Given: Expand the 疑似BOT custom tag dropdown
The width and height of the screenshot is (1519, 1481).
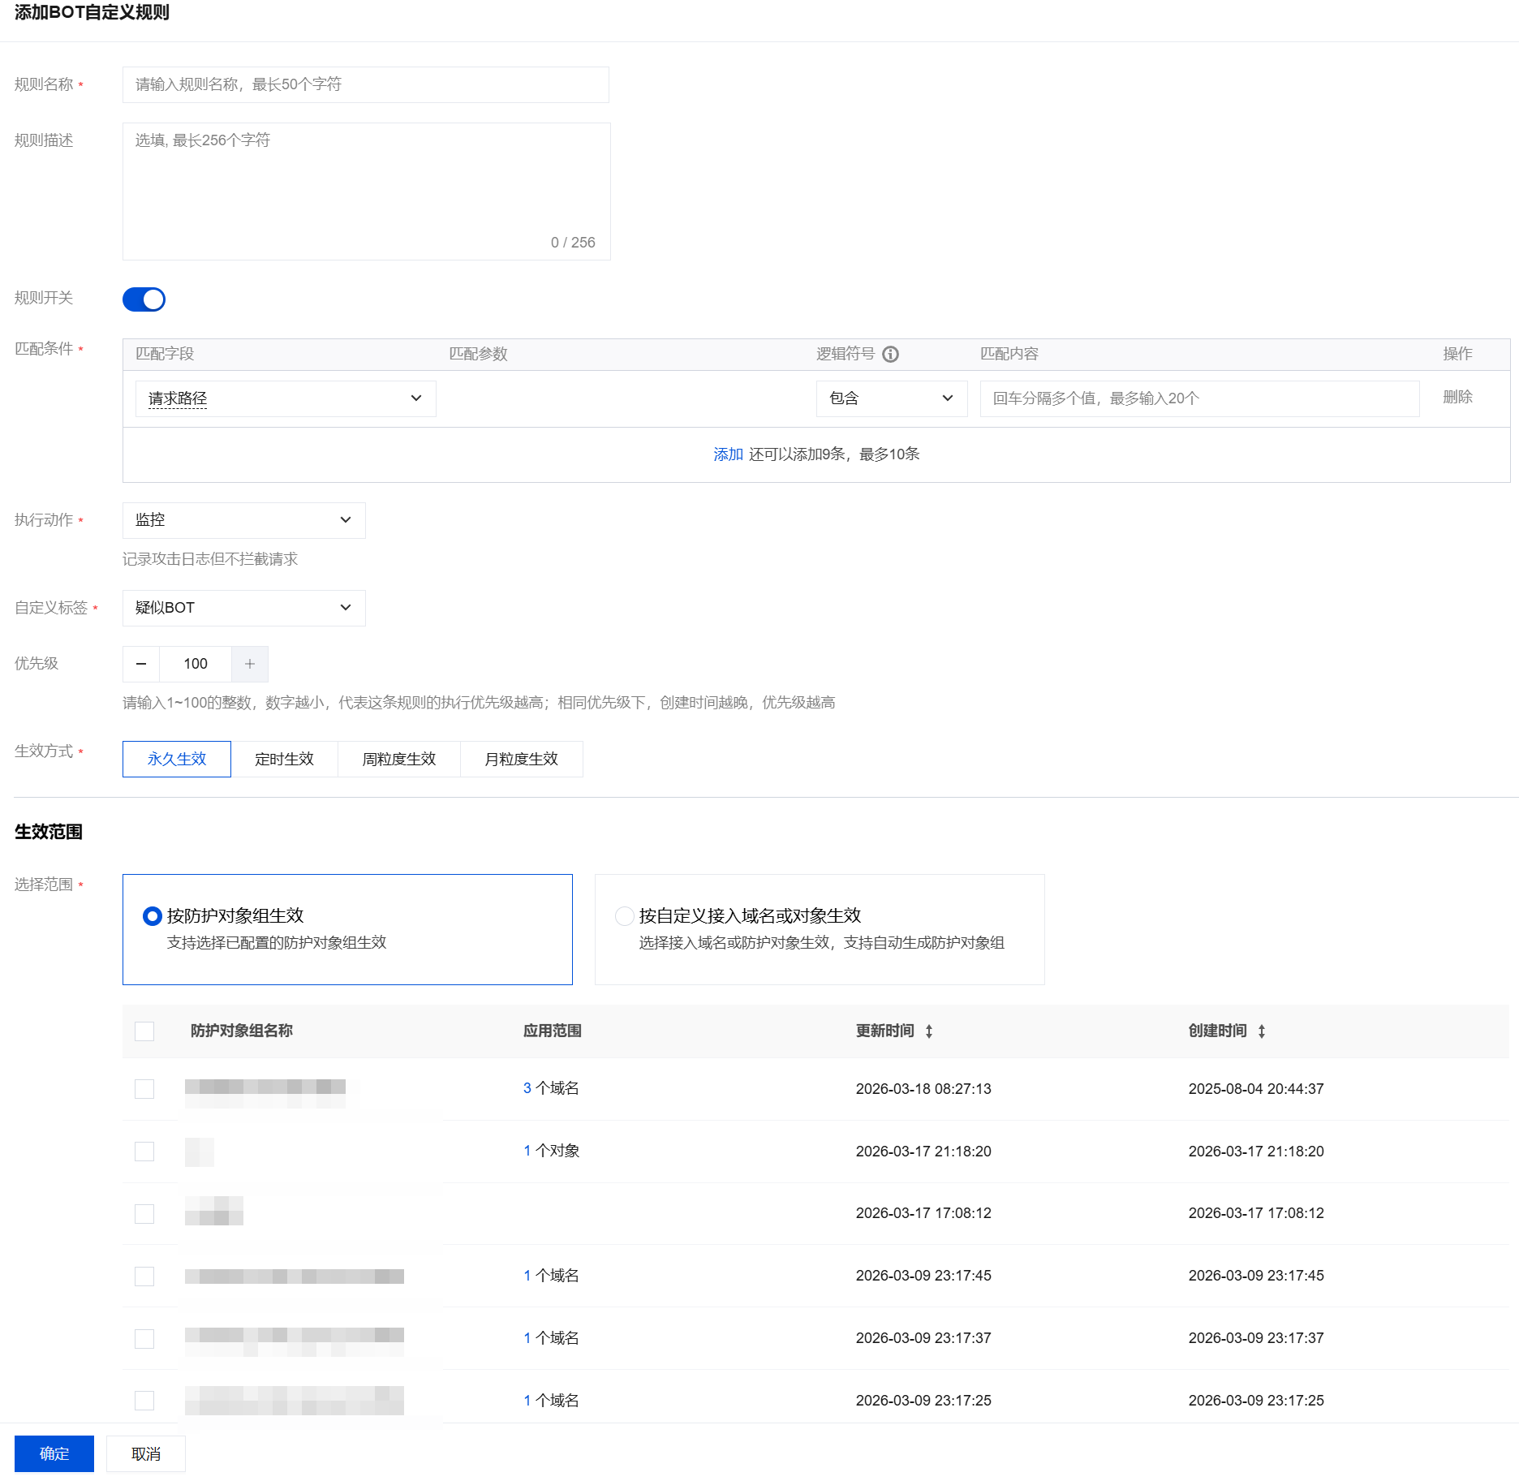Looking at the screenshot, I should 243,608.
